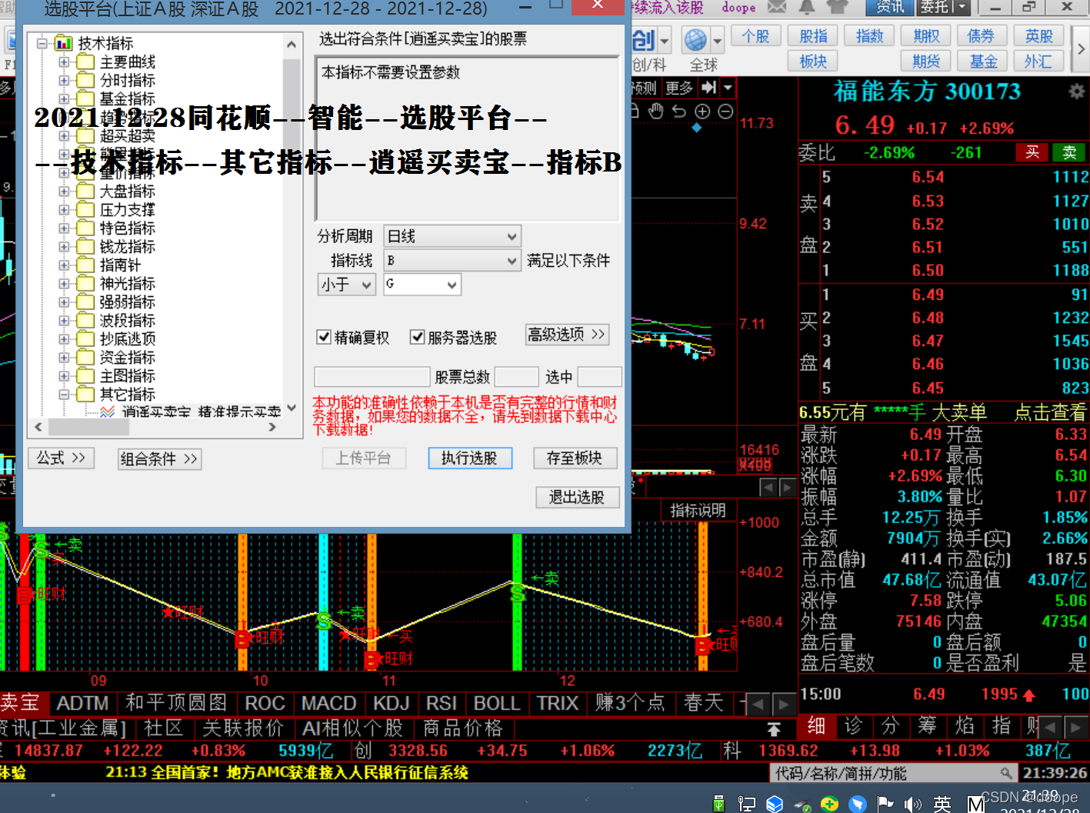
Task: Open network connection tray icon
Action: (x=746, y=804)
